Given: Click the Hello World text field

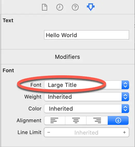Looking at the screenshot, I should pos(87,35).
